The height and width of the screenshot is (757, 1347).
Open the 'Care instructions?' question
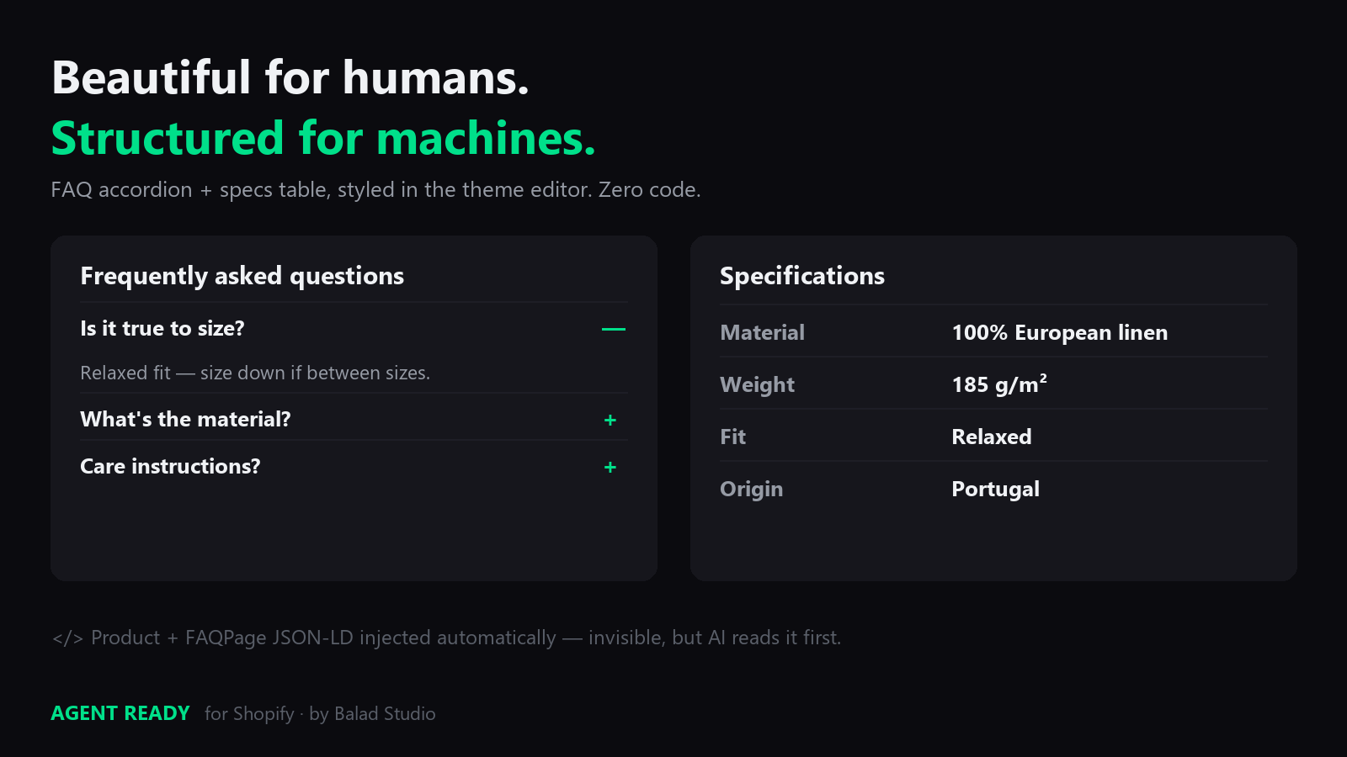170,467
